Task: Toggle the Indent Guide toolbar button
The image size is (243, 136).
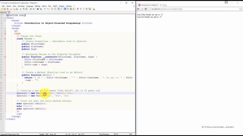Action: (x=65, y=9)
